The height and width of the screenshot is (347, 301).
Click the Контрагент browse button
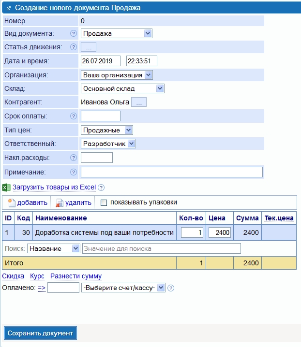point(139,102)
